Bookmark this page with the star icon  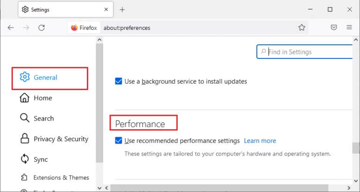click(x=302, y=28)
